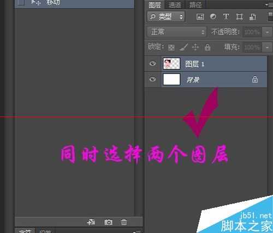Toggle the layer filtering switch
Image resolution: width=273 pixels, height=233 pixels.
[270, 17]
